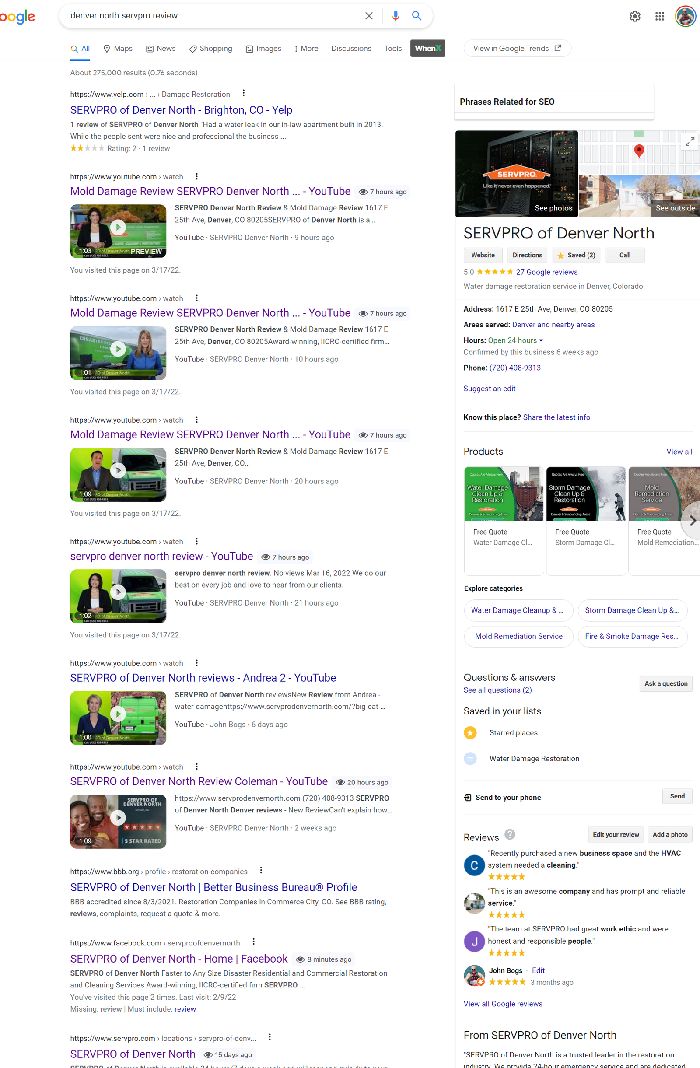700x1068 pixels.
Task: Open the SERVPRO Facebook Home result
Action: (x=179, y=959)
